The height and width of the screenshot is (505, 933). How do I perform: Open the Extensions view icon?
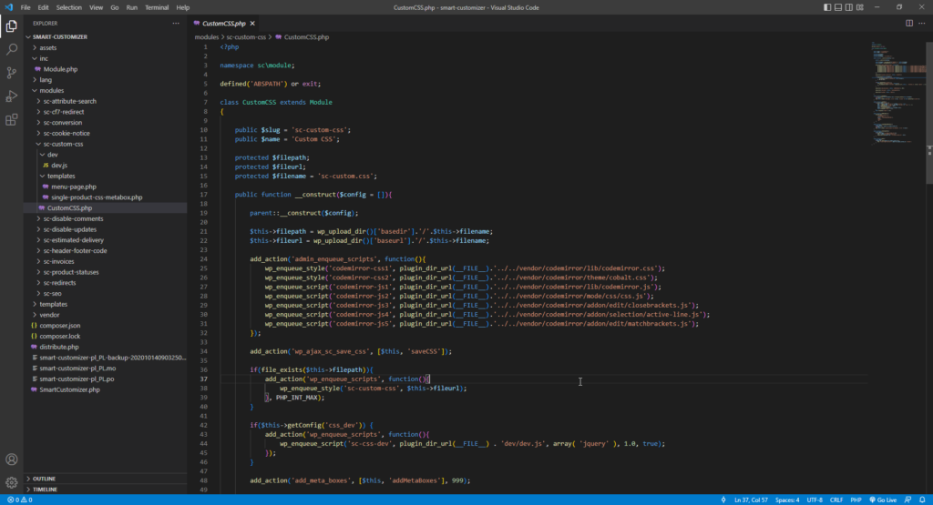click(11, 120)
